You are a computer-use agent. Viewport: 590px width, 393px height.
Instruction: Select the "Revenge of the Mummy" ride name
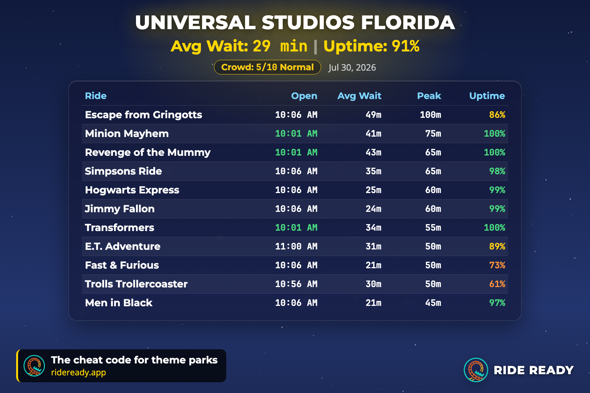147,152
